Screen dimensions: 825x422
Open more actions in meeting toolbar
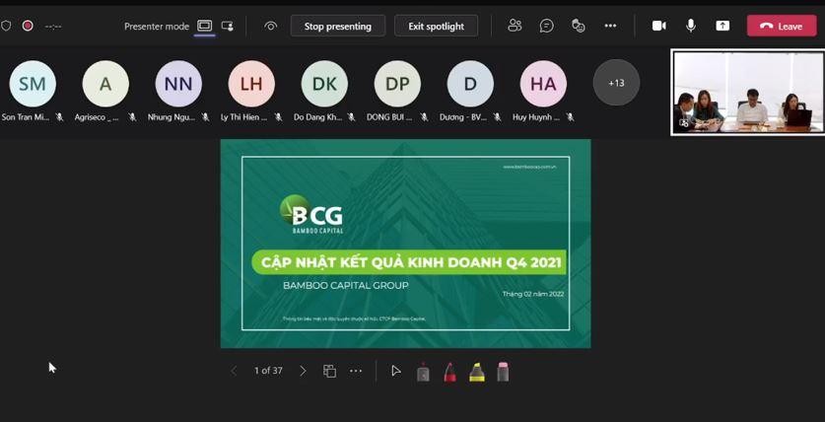(612, 26)
